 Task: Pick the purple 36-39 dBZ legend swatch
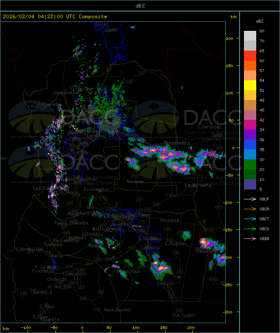[250, 135]
